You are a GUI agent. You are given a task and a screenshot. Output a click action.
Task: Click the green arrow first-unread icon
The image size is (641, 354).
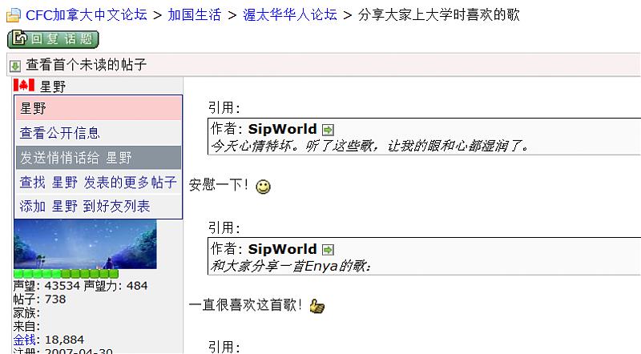(15, 66)
